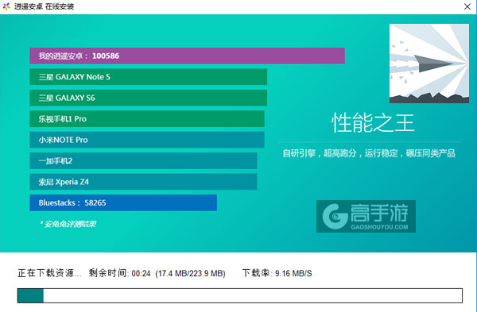Click the 自研引擎,超高跑分 description text

coord(369,152)
